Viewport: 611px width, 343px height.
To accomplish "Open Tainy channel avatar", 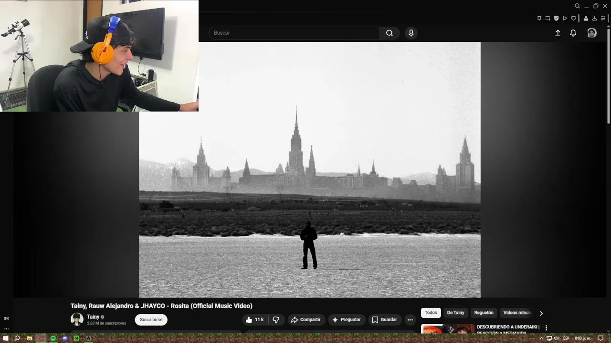I will pyautogui.click(x=77, y=319).
